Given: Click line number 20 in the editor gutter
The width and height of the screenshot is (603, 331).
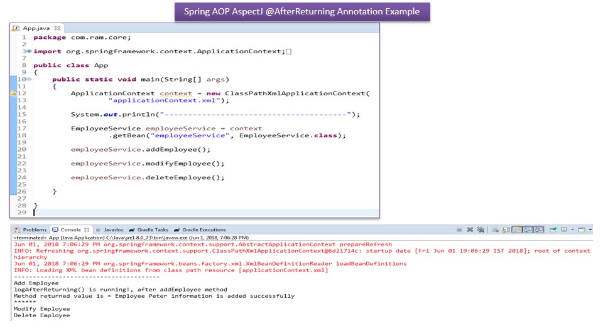Looking at the screenshot, I should click(x=22, y=149).
